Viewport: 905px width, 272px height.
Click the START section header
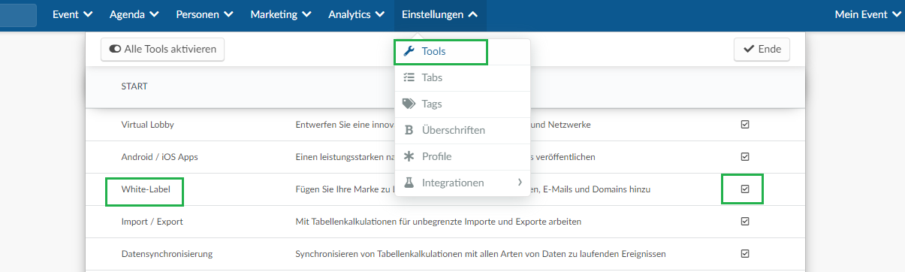click(134, 86)
